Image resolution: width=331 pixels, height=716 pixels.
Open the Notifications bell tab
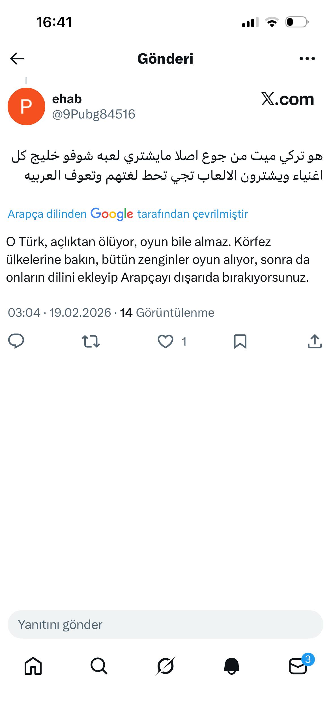coord(232,666)
